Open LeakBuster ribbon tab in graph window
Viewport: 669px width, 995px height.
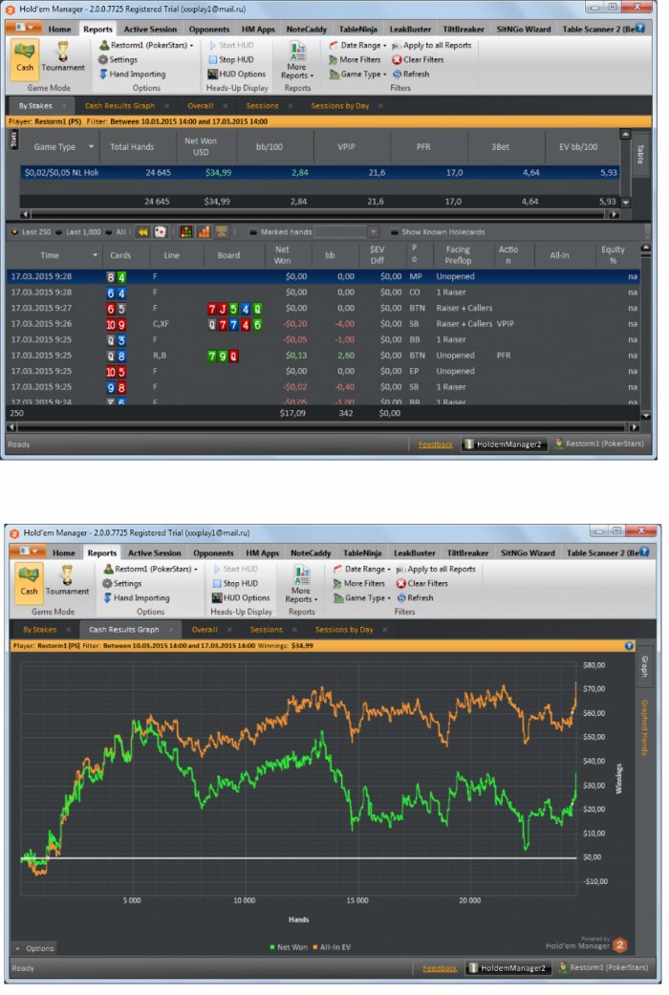[415, 552]
